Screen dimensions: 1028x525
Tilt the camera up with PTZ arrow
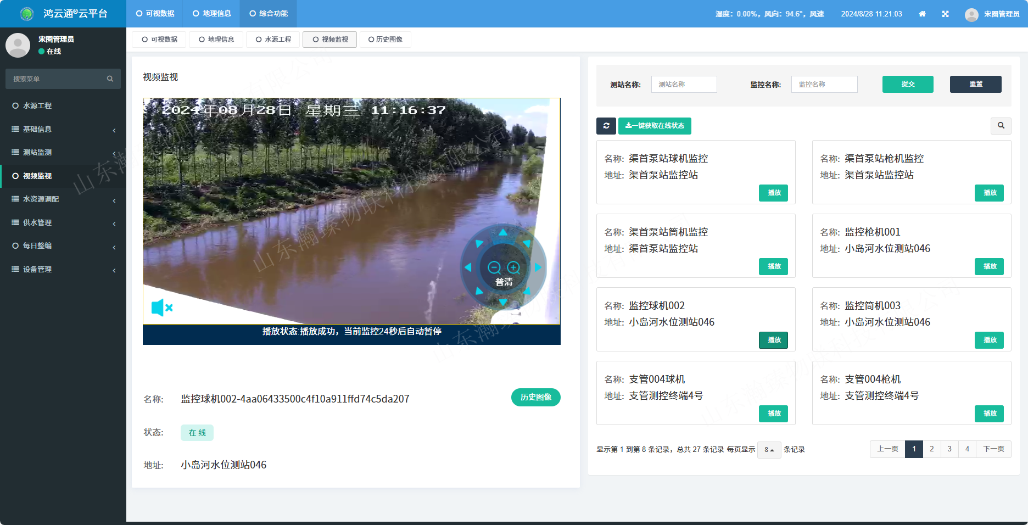(x=503, y=232)
